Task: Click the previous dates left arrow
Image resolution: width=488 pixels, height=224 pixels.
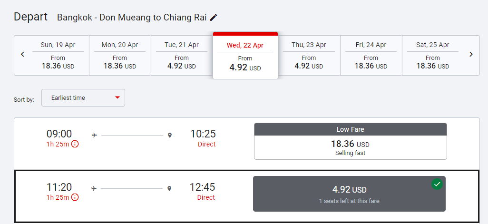Action: [x=22, y=54]
